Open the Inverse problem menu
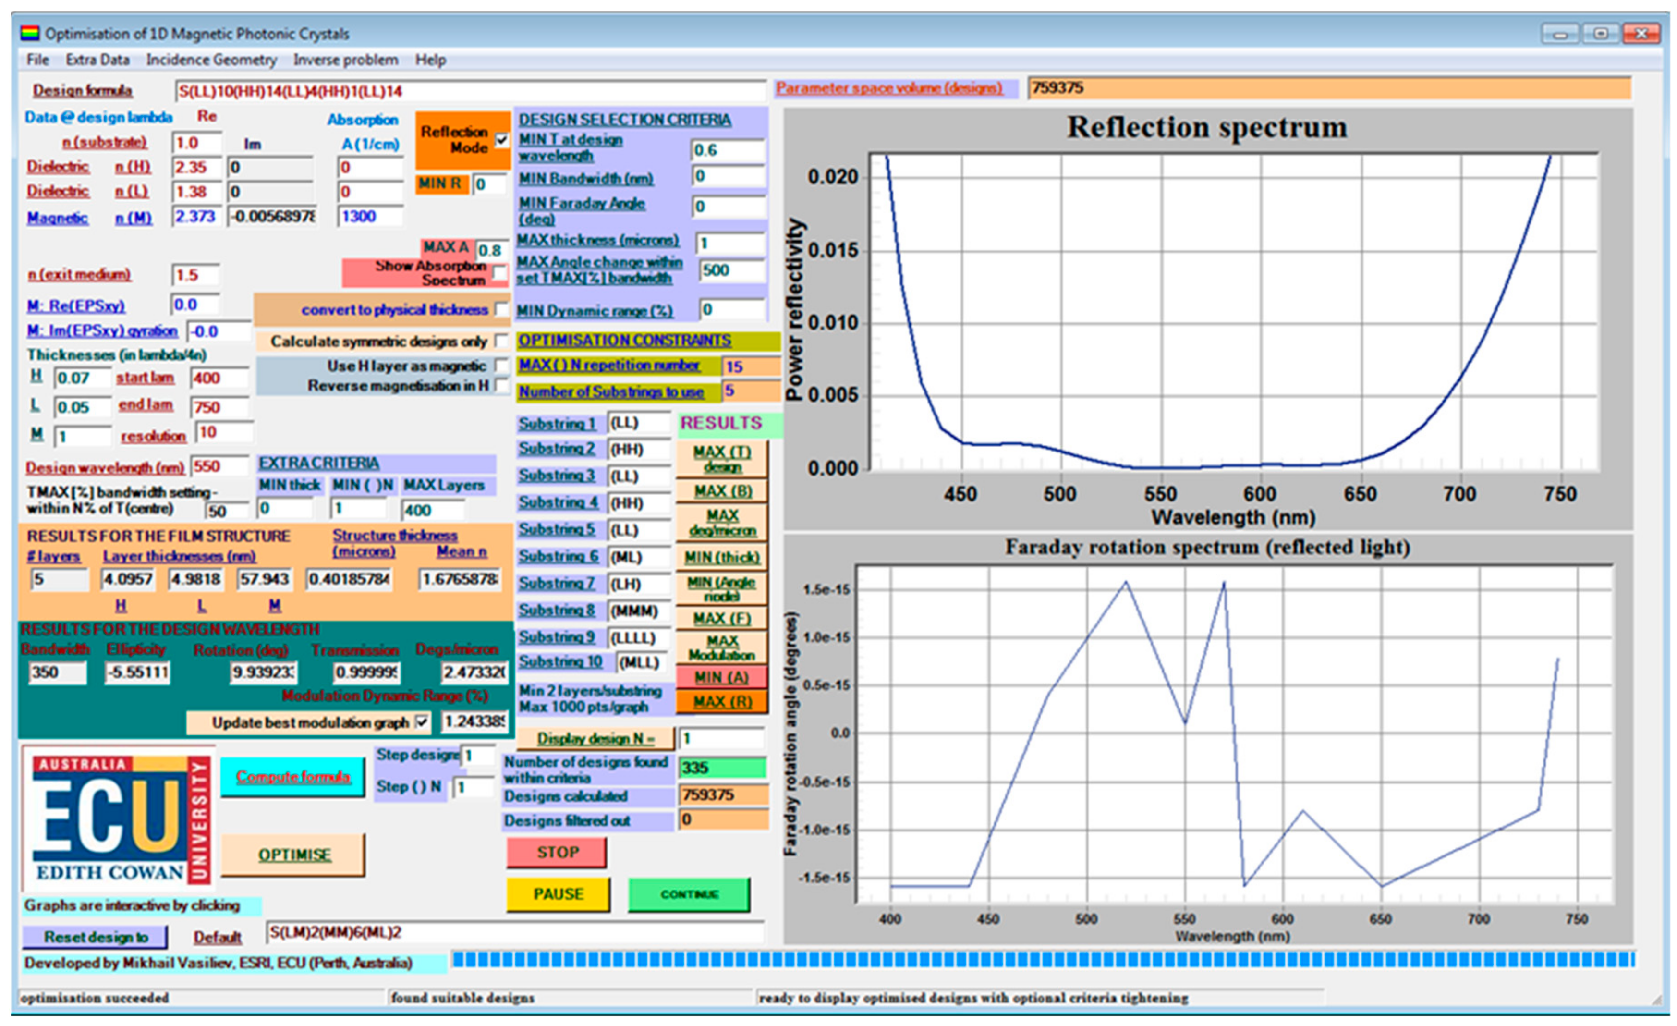Viewport: 1677px width, 1026px height. click(346, 60)
